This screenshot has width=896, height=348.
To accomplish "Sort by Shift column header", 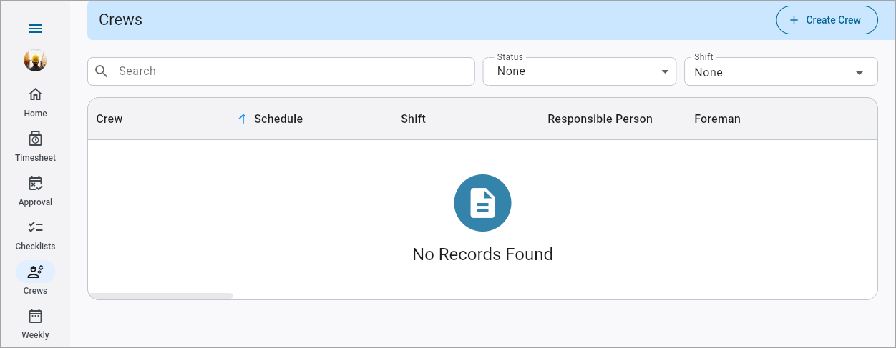I will click(x=413, y=119).
